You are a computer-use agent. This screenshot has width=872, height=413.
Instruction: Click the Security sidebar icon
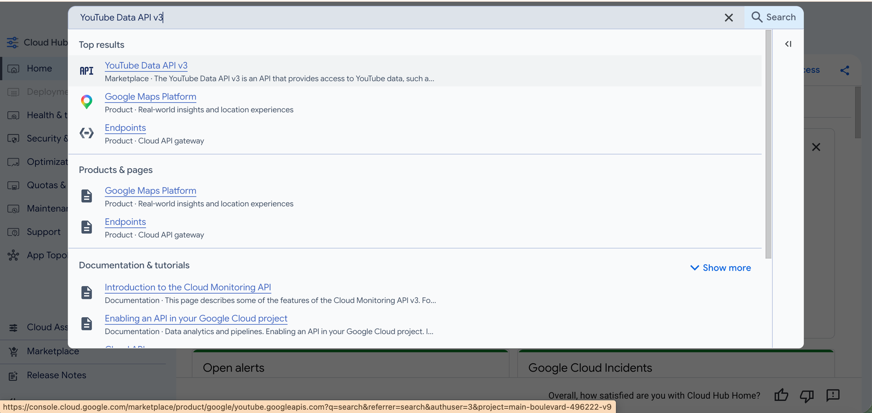click(x=14, y=139)
